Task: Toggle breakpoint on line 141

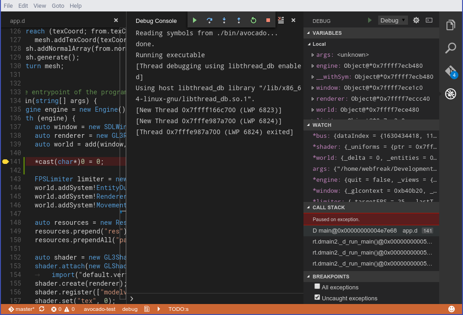Action: click(x=6, y=162)
